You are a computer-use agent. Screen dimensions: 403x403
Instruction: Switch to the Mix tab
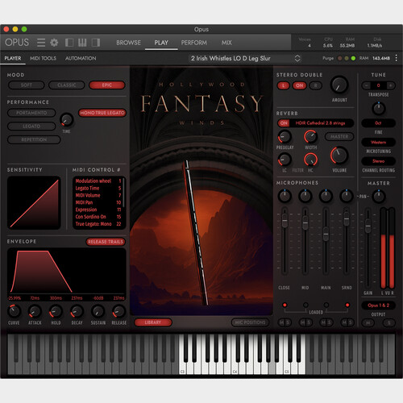(226, 43)
